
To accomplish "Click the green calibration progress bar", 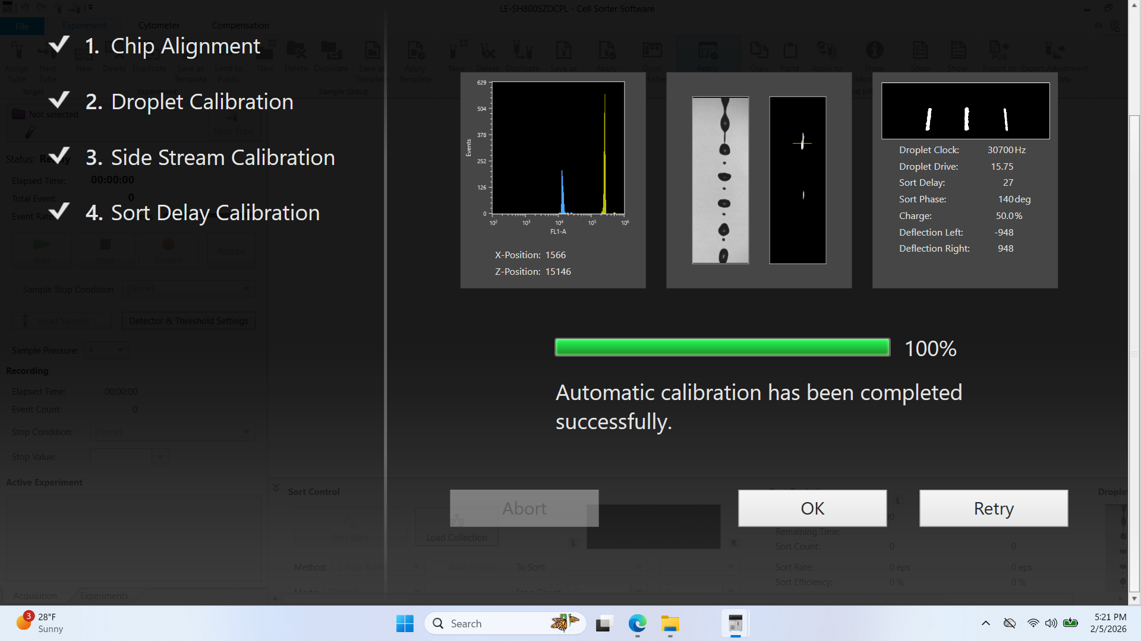I will tap(722, 347).
